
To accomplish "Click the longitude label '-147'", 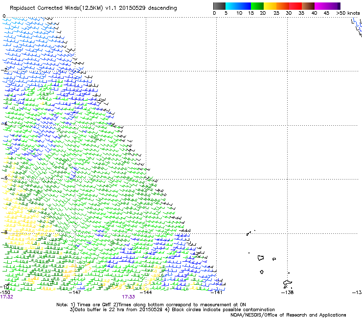I will coord(75,293).
